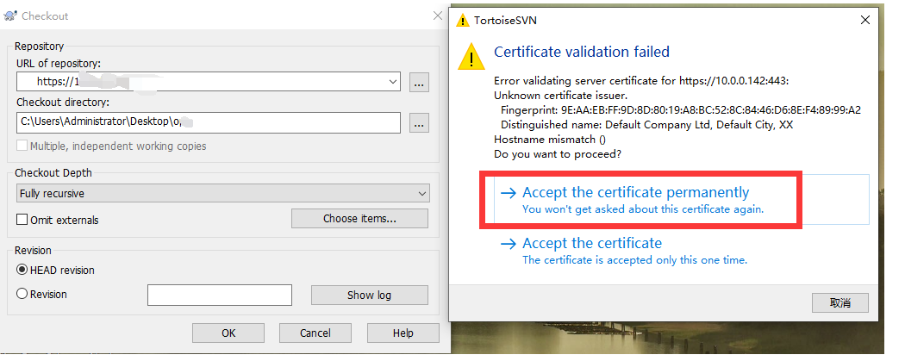Browse for the repository URL
This screenshot has height=361, width=905.
coord(419,82)
